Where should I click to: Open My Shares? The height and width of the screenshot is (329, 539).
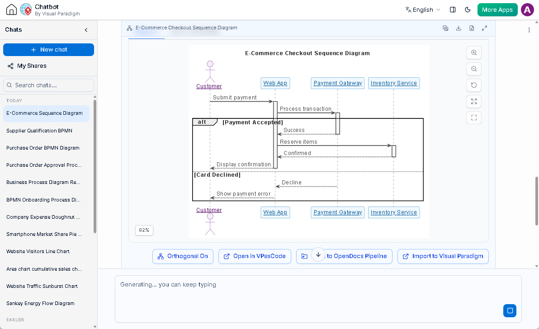click(x=27, y=66)
